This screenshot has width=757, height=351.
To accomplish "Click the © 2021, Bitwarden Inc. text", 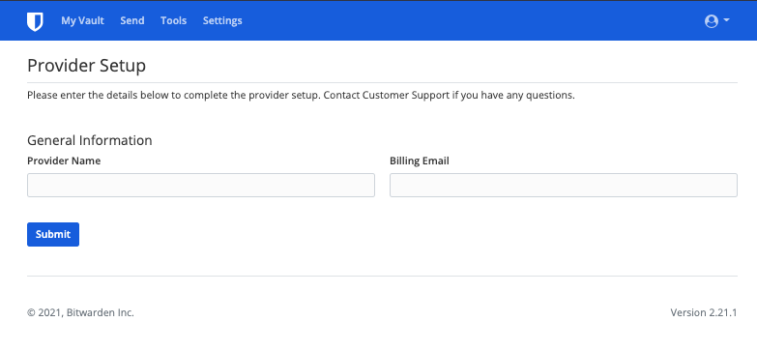I will (80, 312).
